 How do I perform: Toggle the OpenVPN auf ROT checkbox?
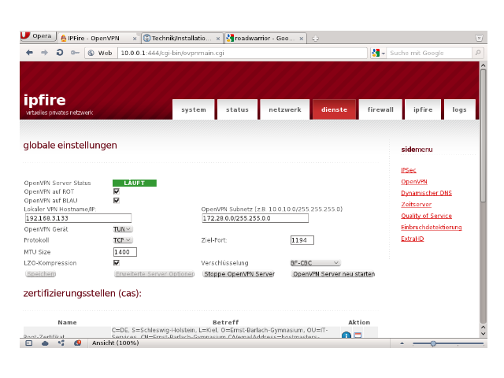click(x=117, y=191)
